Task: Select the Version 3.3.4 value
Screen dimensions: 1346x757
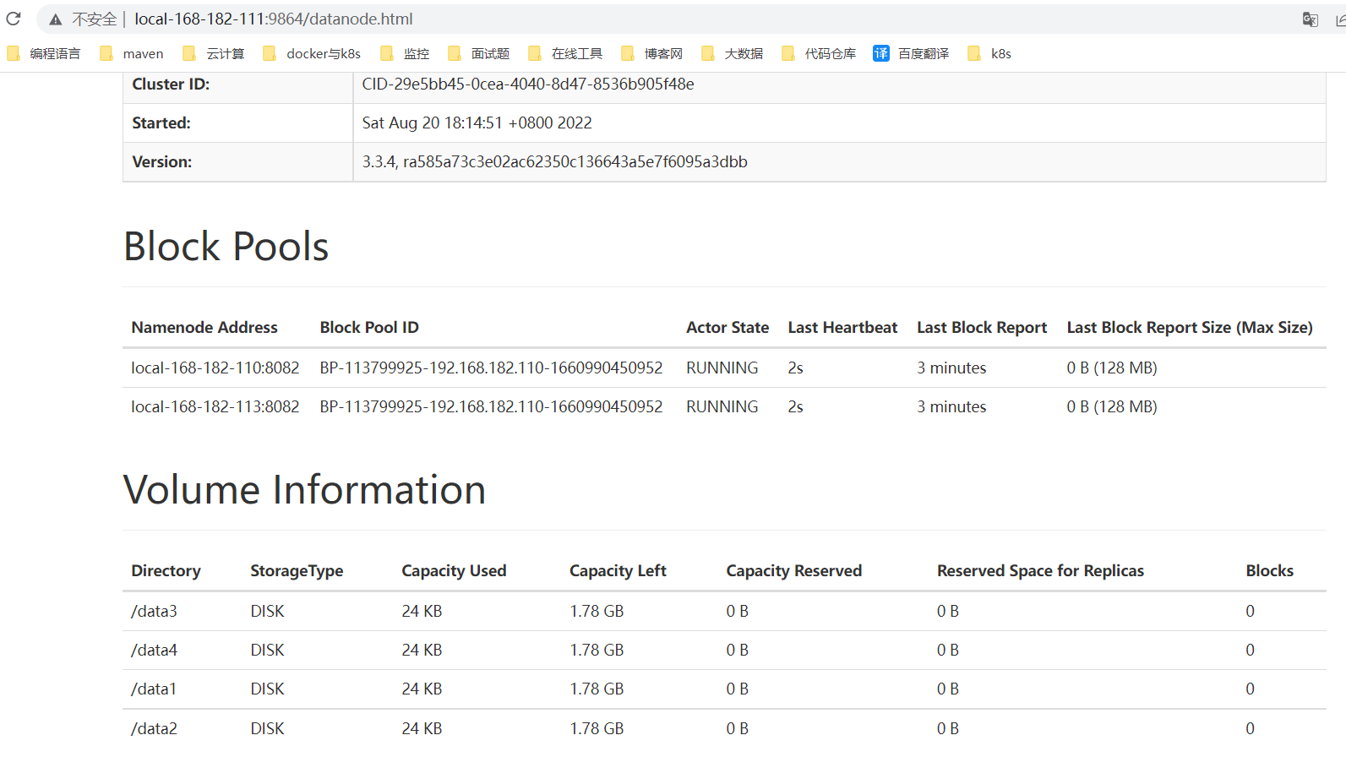Action: click(x=555, y=161)
